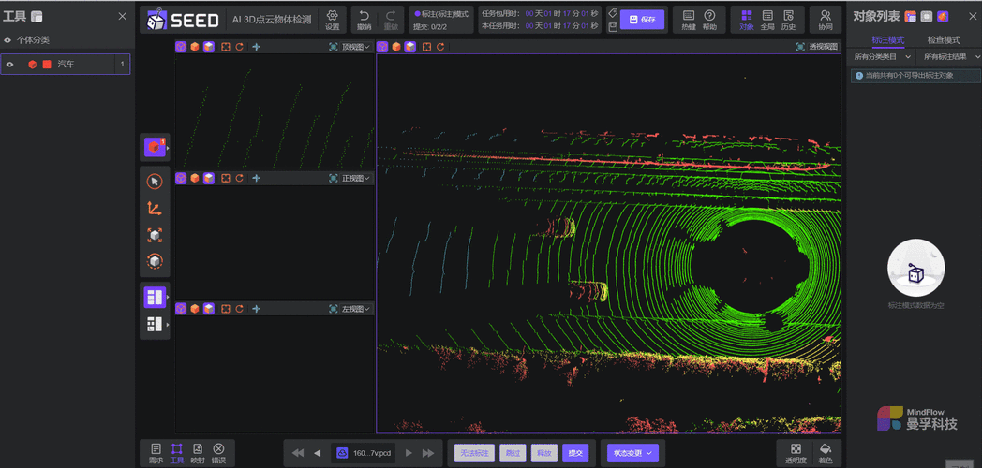Choose the alternate grid layout icon
The image size is (982, 468).
(154, 324)
